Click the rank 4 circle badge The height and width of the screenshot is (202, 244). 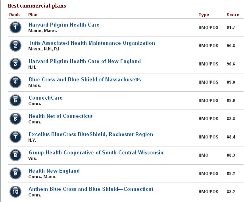[x=15, y=82]
